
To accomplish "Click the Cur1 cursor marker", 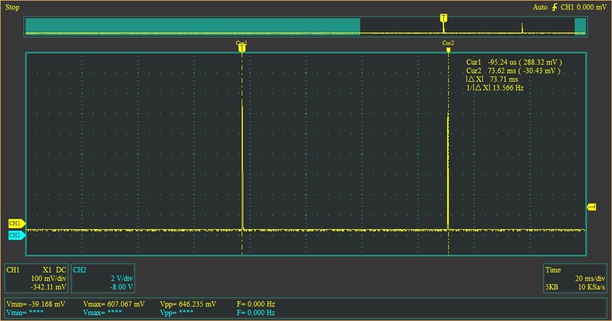I will 241,47.
